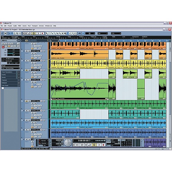Click toolbar Stop button
This screenshot has height=172, width=172.
pos(34,33)
